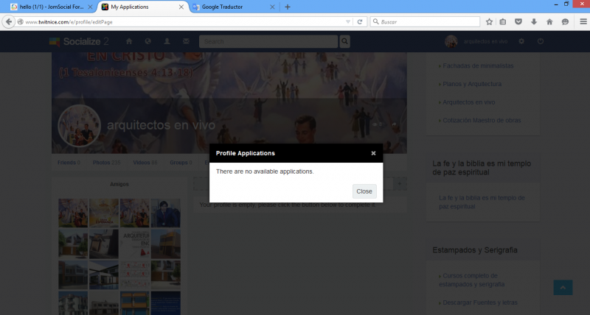This screenshot has width=590, height=315.
Task: Open the user avatar in navbar
Action: [x=451, y=41]
